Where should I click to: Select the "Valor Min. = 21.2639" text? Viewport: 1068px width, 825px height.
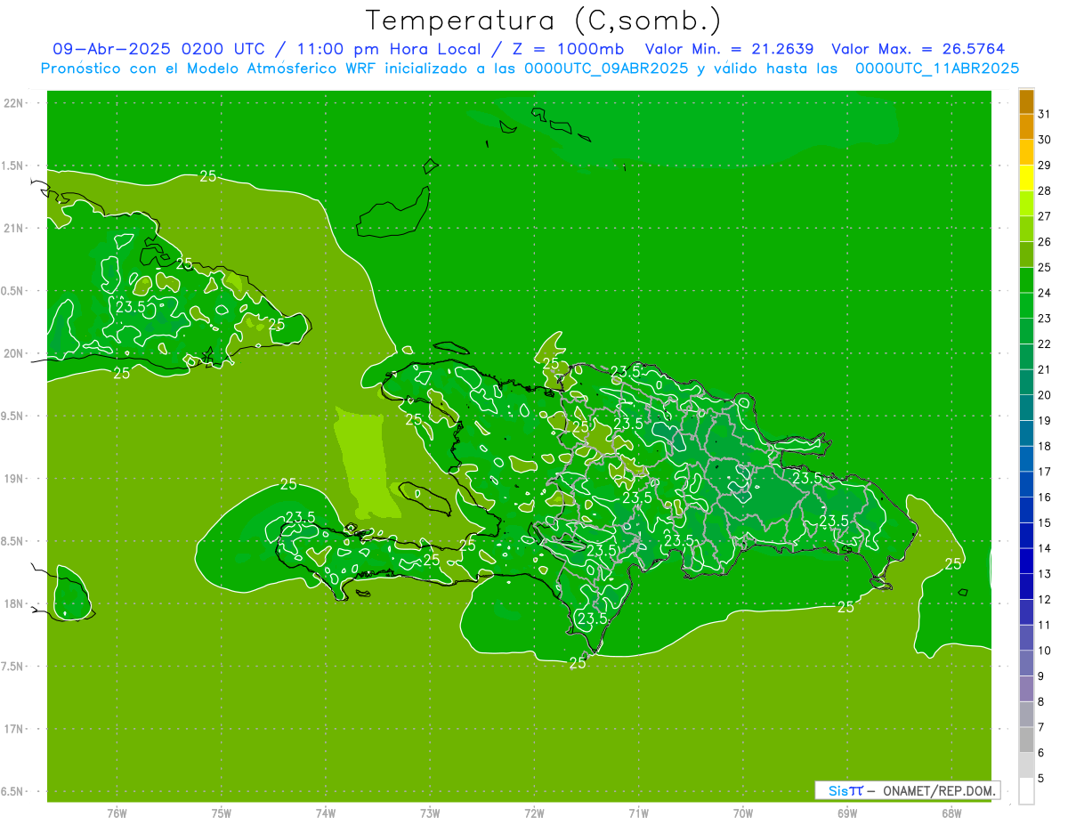(x=730, y=49)
